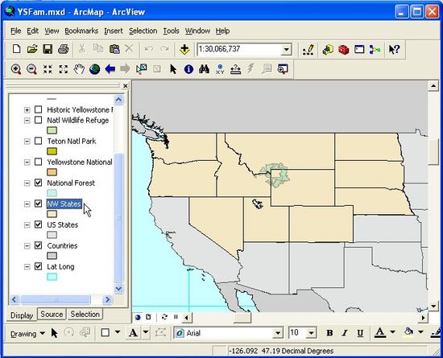443x358 pixels.
Task: Click the Add Data yellow plus icon
Action: 184,49
